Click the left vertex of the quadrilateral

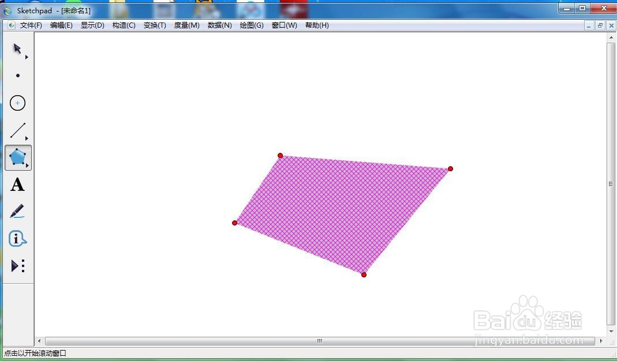point(234,223)
